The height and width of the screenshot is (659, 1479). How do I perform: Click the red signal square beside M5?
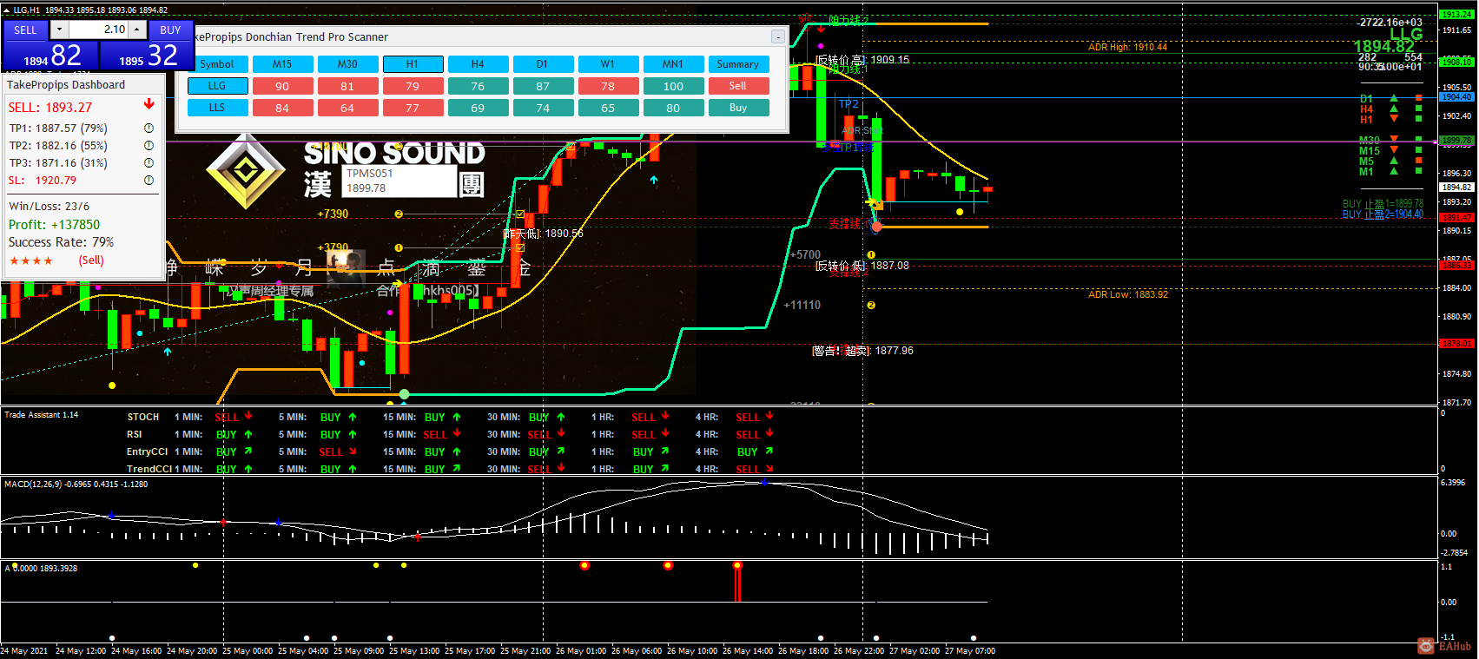[1419, 161]
